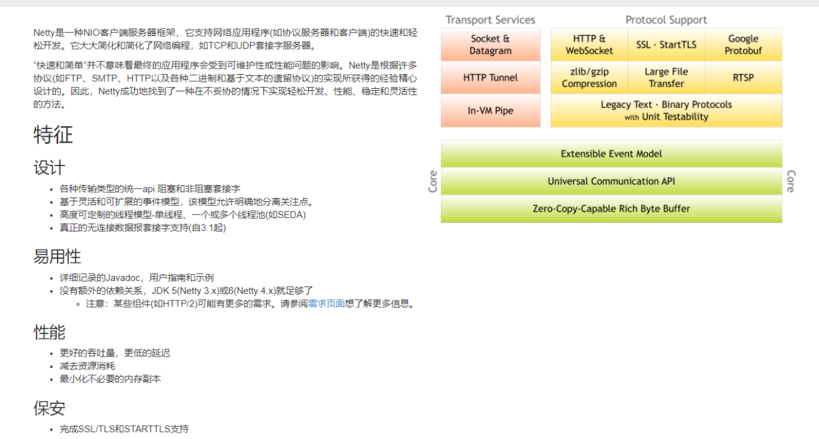819x439 pixels.
Task: Click the Extensible Event Model bar
Action: [611, 154]
